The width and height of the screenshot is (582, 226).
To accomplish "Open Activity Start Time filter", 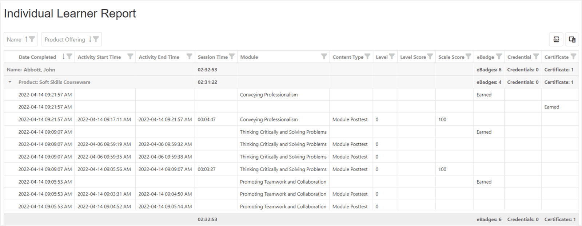I will [130, 57].
